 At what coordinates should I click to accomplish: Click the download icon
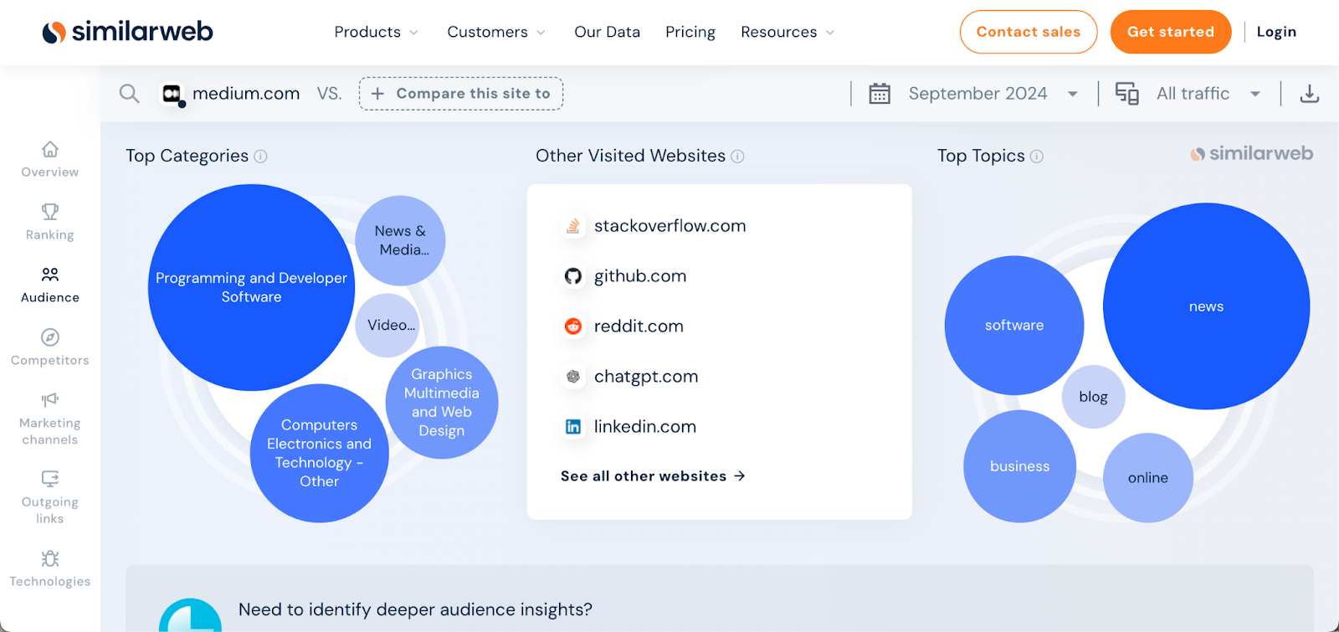click(1310, 94)
